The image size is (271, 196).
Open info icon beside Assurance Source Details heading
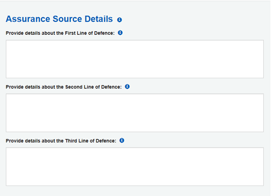(119, 20)
